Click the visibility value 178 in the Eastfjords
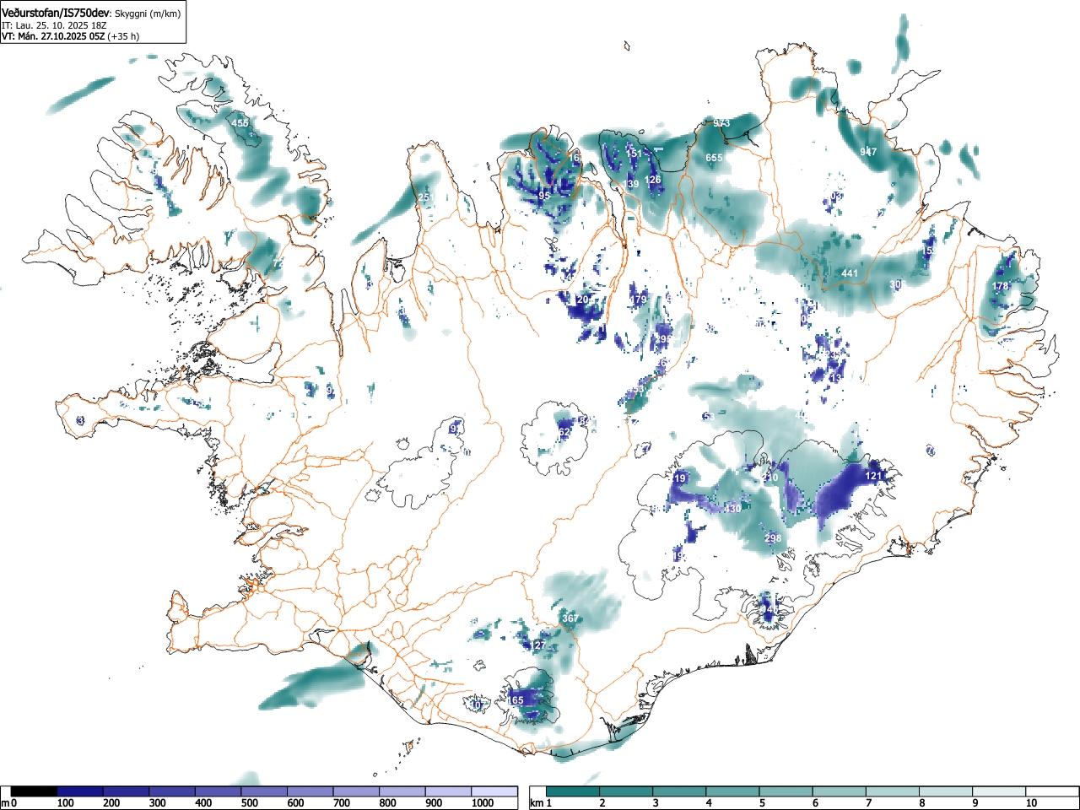The height and width of the screenshot is (810, 1080). coord(1001,286)
